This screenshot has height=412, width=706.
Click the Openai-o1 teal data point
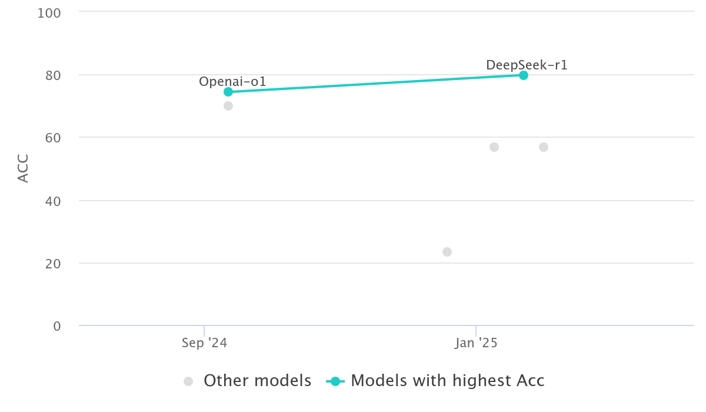228,92
